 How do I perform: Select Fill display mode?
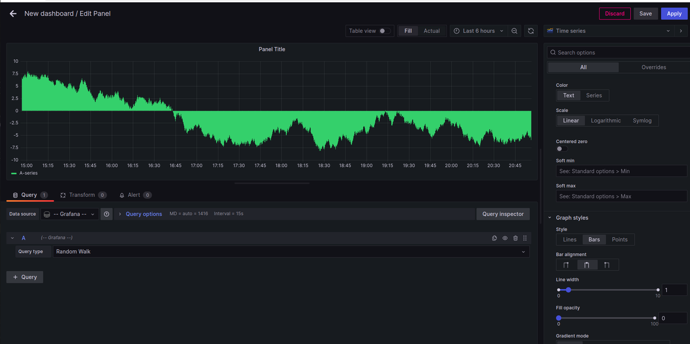(x=408, y=31)
